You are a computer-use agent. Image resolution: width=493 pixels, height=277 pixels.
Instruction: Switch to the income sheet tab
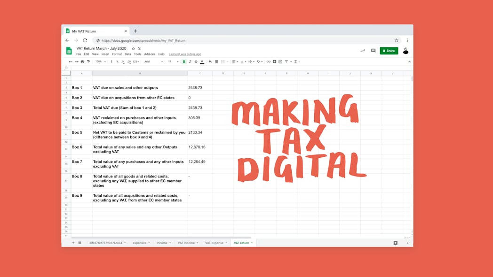164,243
